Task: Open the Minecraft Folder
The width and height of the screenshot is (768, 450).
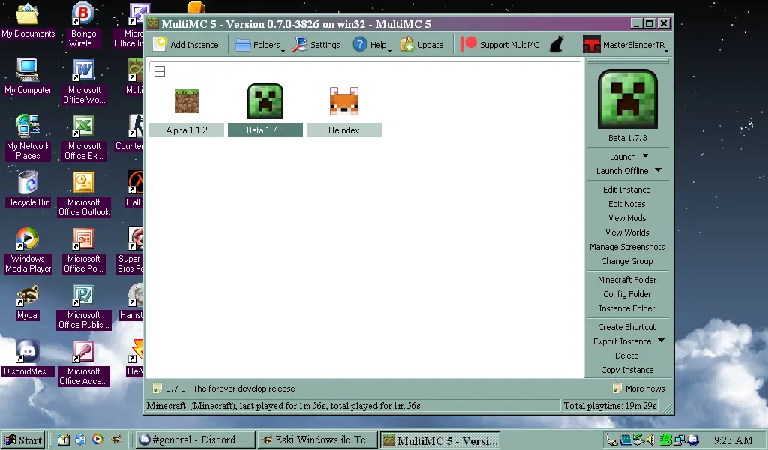Action: click(627, 280)
